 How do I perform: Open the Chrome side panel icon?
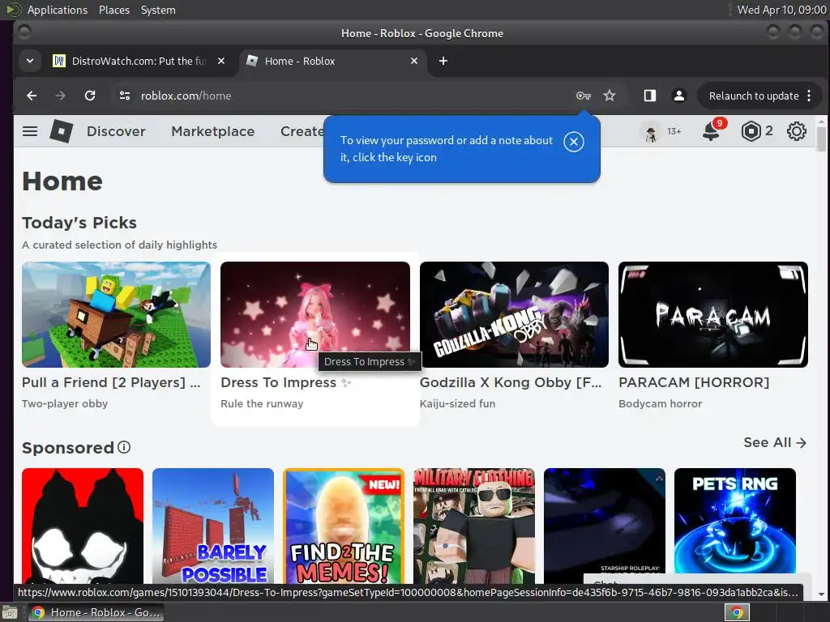[650, 96]
